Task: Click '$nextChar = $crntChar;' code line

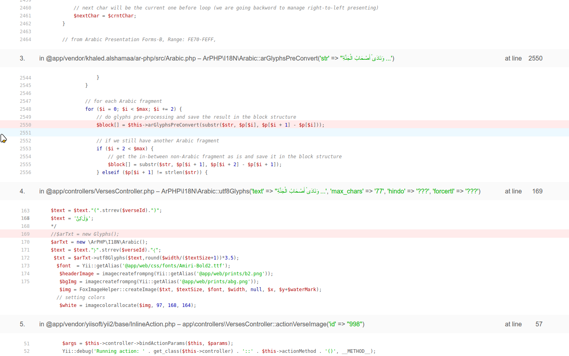Action: [105, 16]
